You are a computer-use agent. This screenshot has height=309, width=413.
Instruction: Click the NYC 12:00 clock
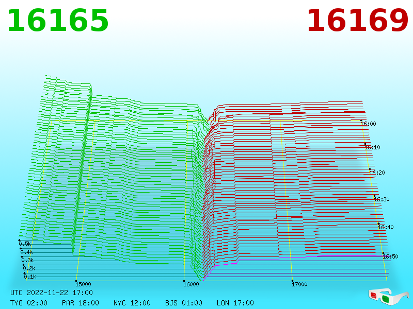point(132,303)
